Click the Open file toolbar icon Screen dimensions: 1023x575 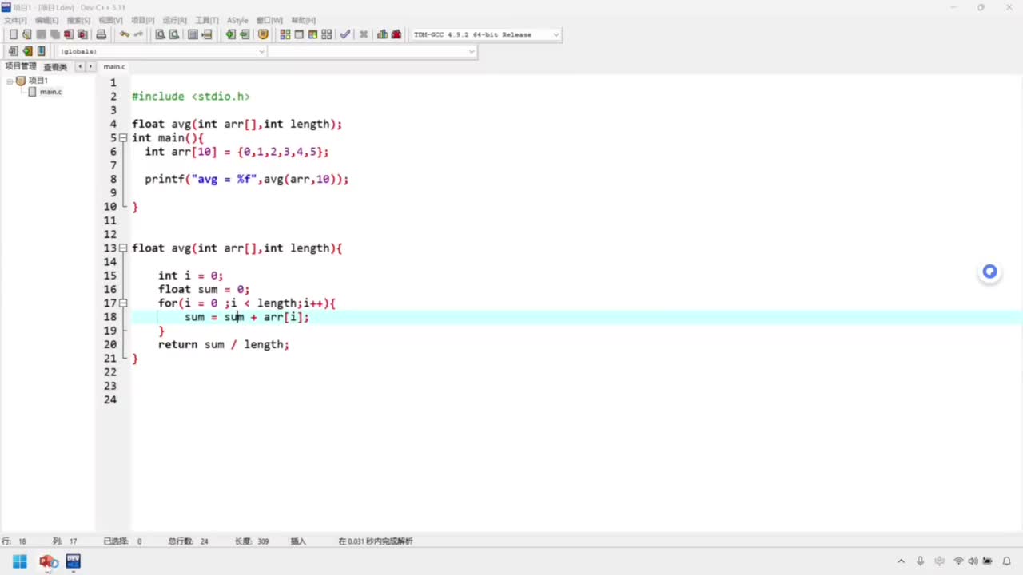tap(27, 34)
